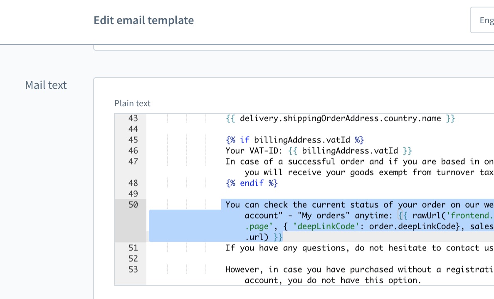Click the 'Plain text' field label
494x299 pixels.
(x=132, y=103)
